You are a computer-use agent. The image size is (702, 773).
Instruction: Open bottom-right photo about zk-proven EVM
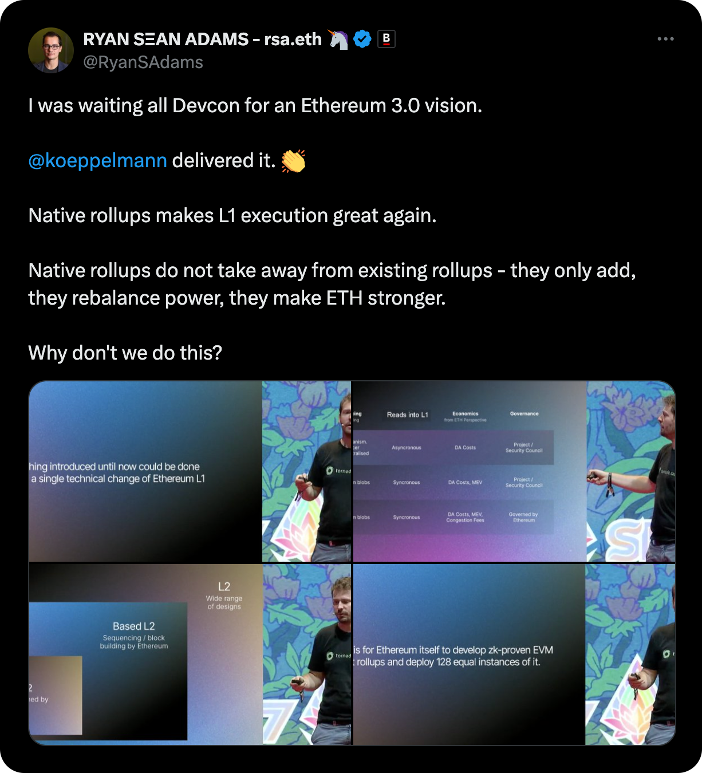click(x=514, y=654)
